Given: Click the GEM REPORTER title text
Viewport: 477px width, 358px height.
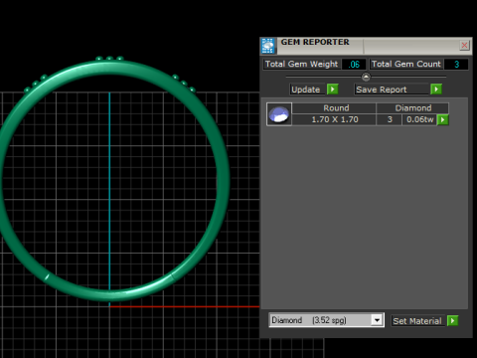Looking at the screenshot, I should point(315,42).
